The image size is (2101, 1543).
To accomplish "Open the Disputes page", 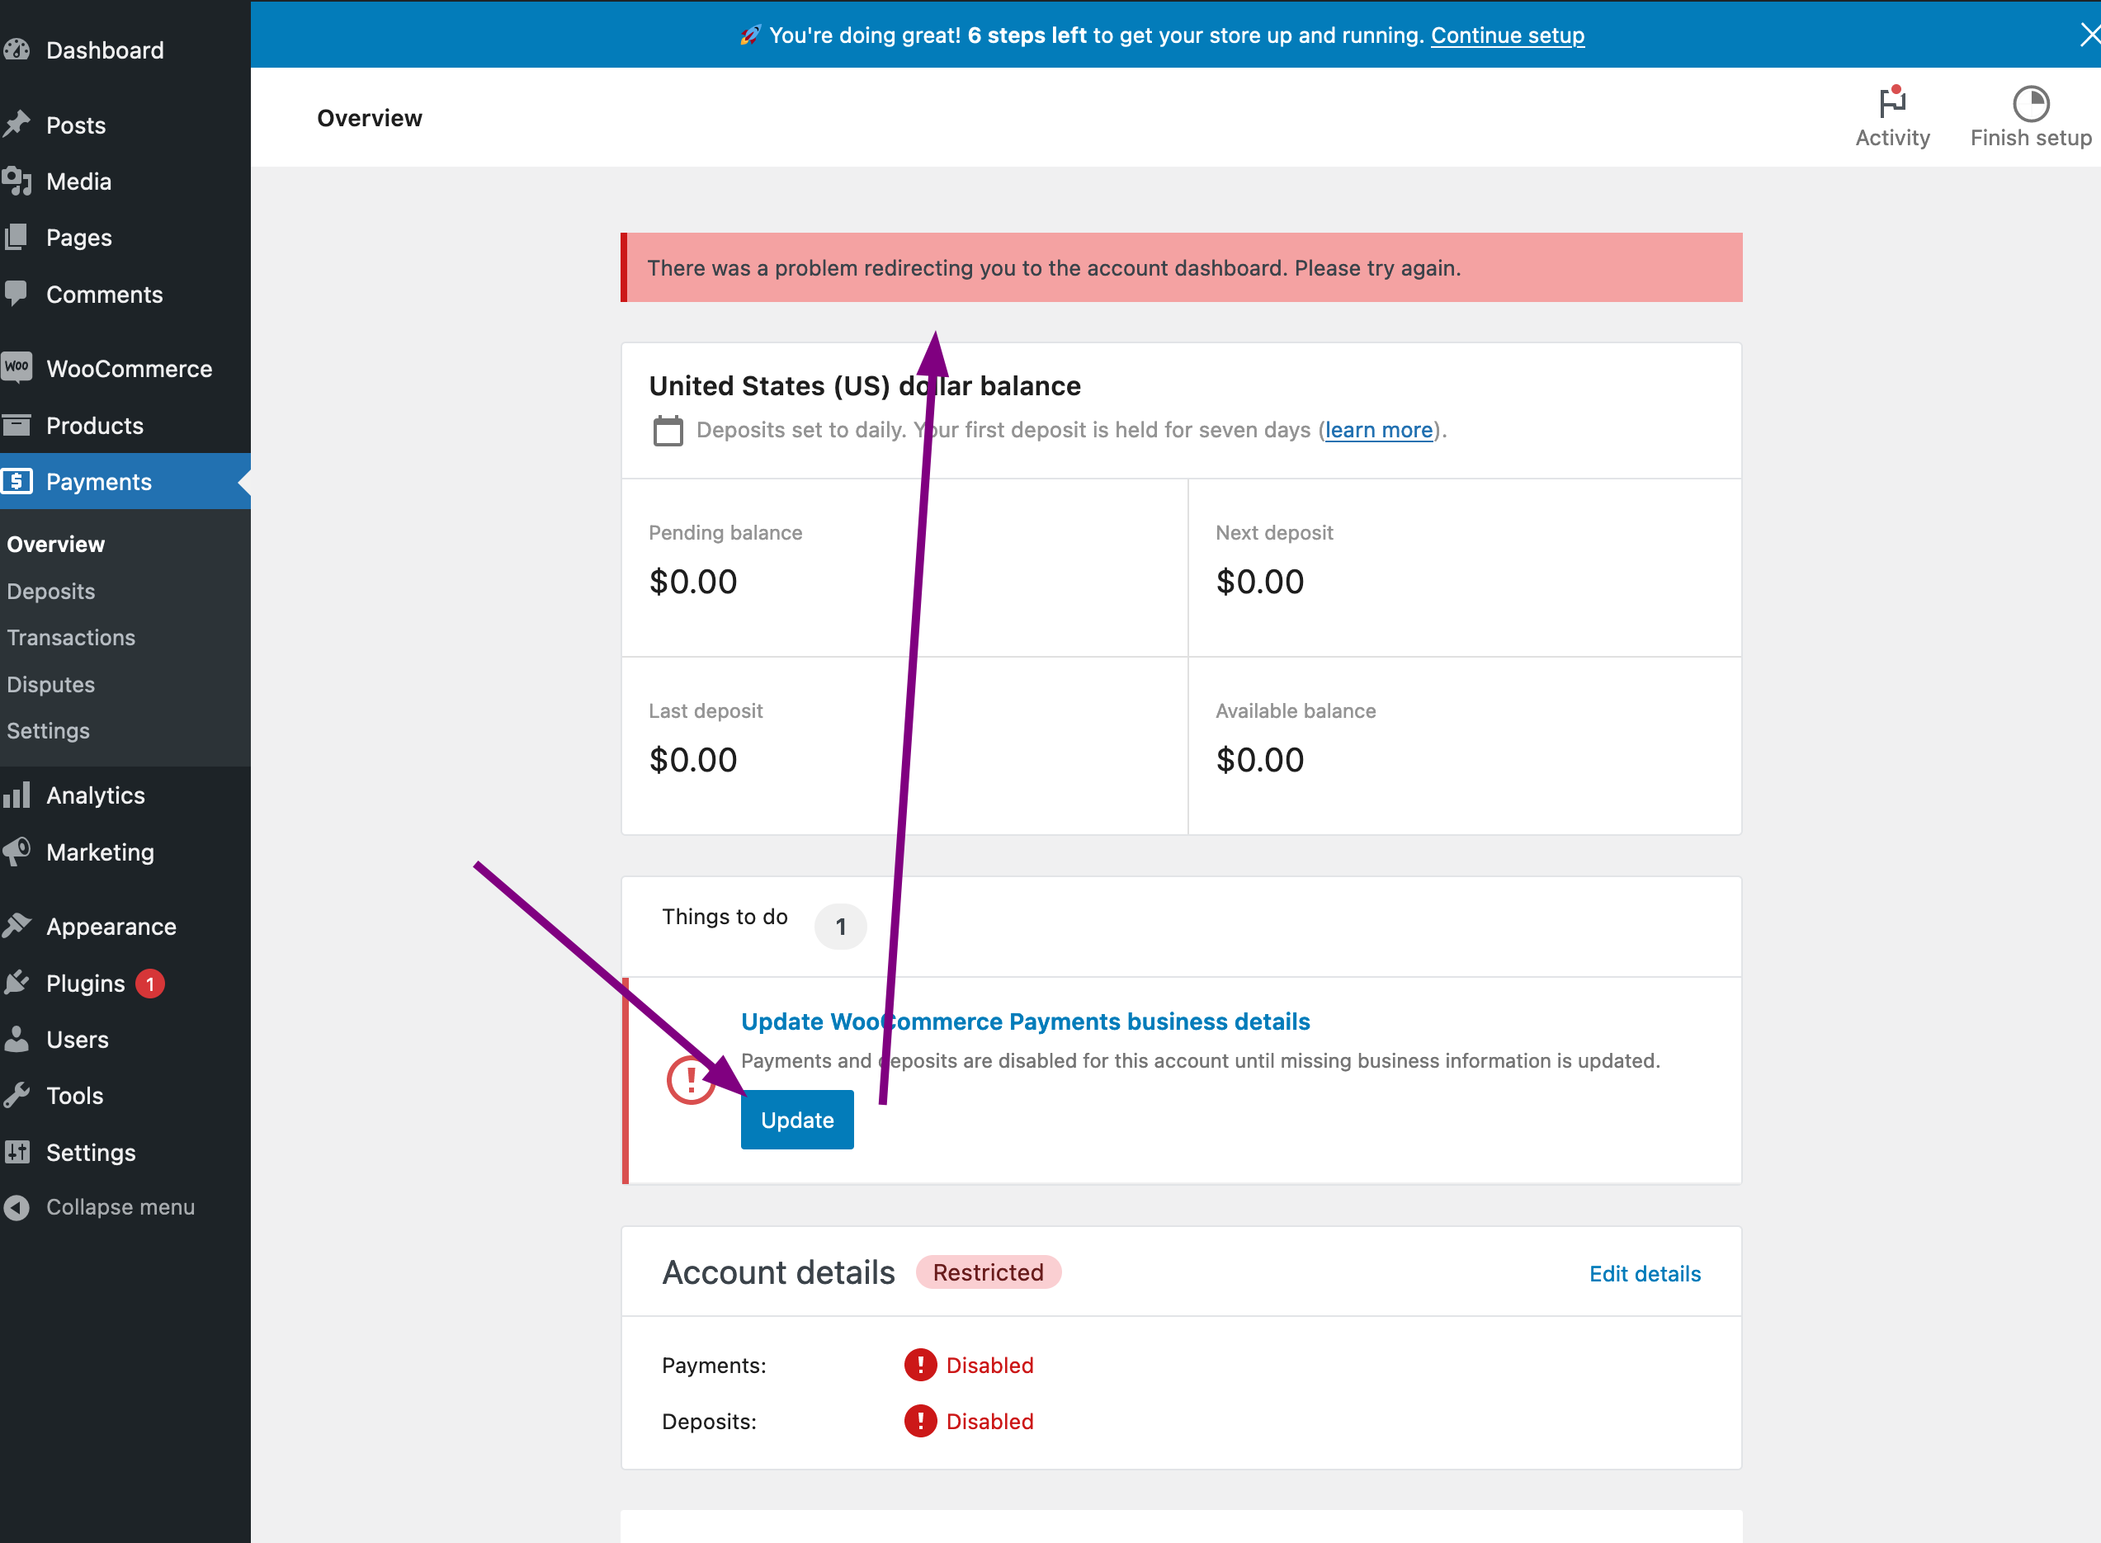I will 50,684.
